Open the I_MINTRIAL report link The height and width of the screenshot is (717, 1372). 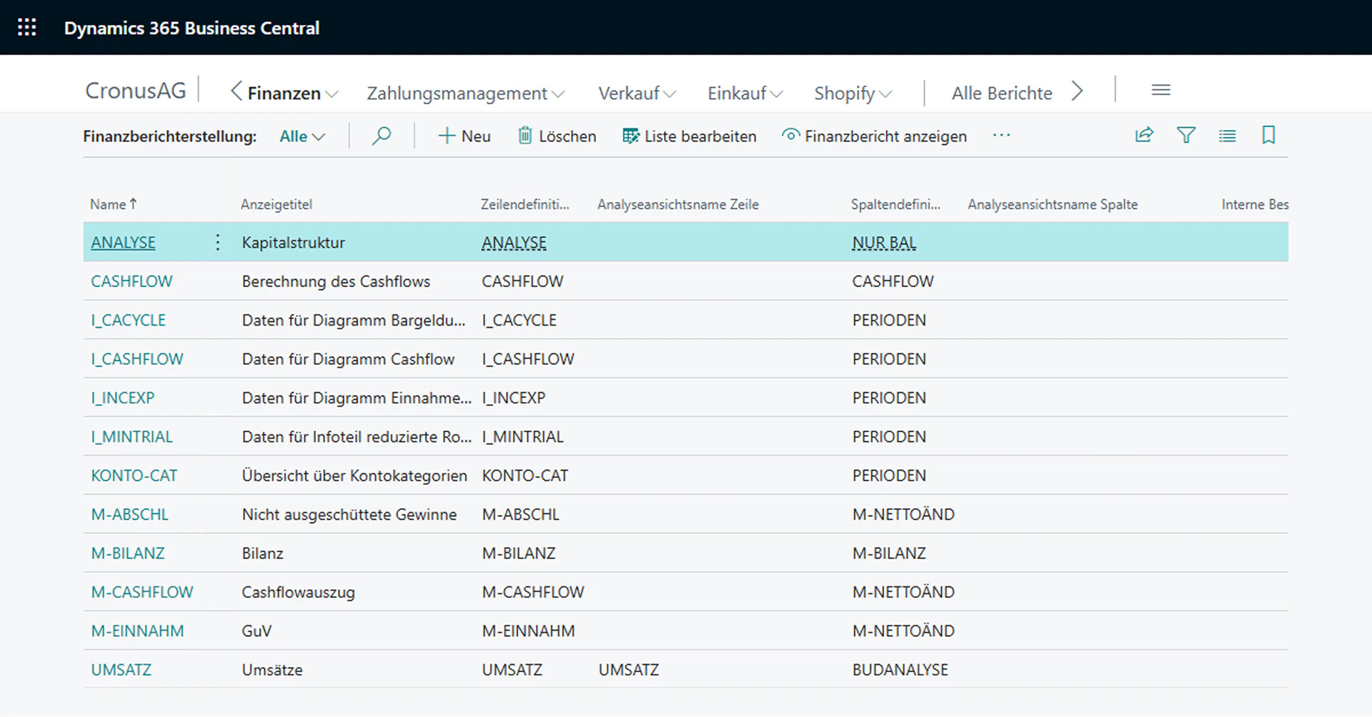coord(131,436)
